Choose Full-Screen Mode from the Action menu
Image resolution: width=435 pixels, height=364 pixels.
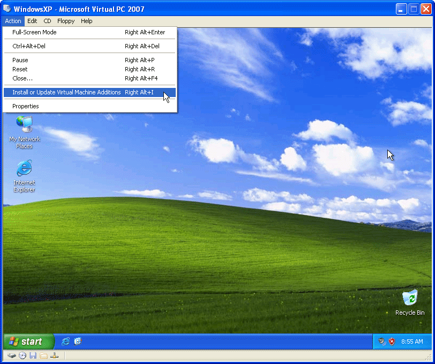click(89, 32)
